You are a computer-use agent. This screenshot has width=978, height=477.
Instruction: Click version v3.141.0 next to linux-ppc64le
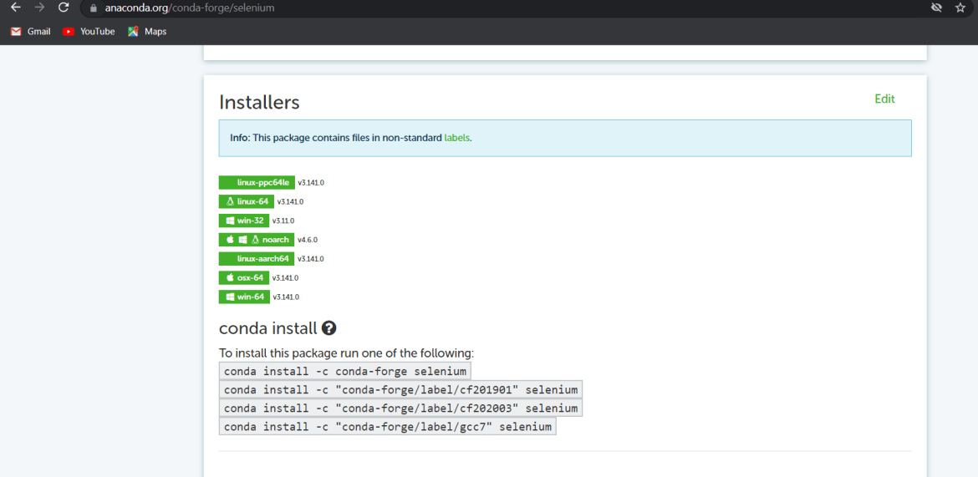coord(311,183)
